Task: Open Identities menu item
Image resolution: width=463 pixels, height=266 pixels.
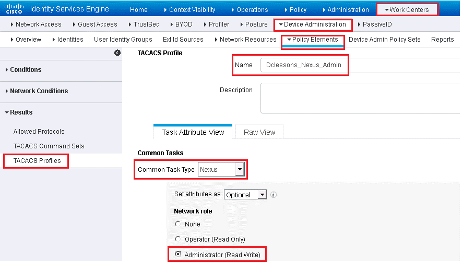Action: point(68,40)
